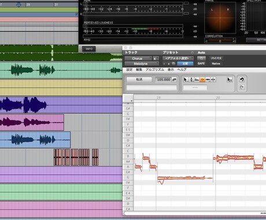Click the Native label in the plugin header

pos(216,64)
